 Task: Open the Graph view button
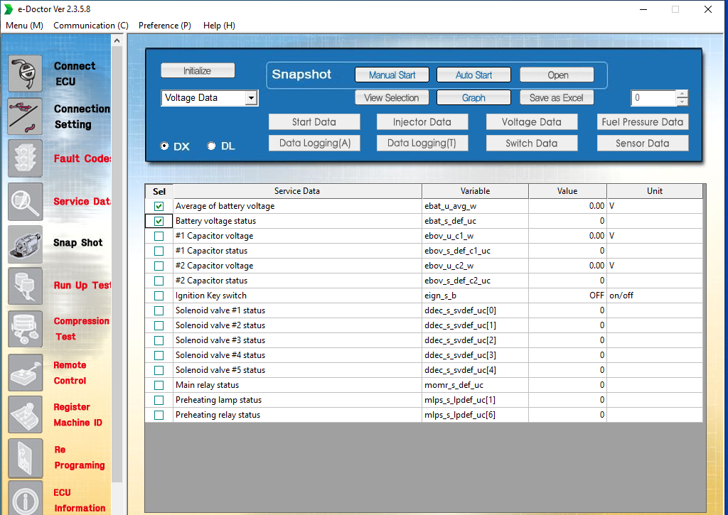pyautogui.click(x=473, y=97)
